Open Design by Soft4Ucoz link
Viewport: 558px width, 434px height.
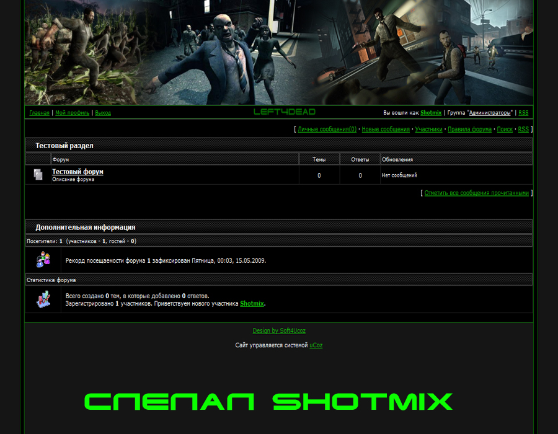click(x=279, y=331)
